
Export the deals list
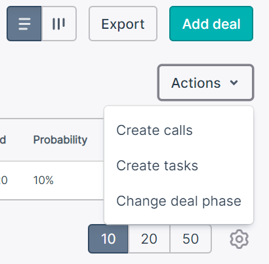click(123, 24)
